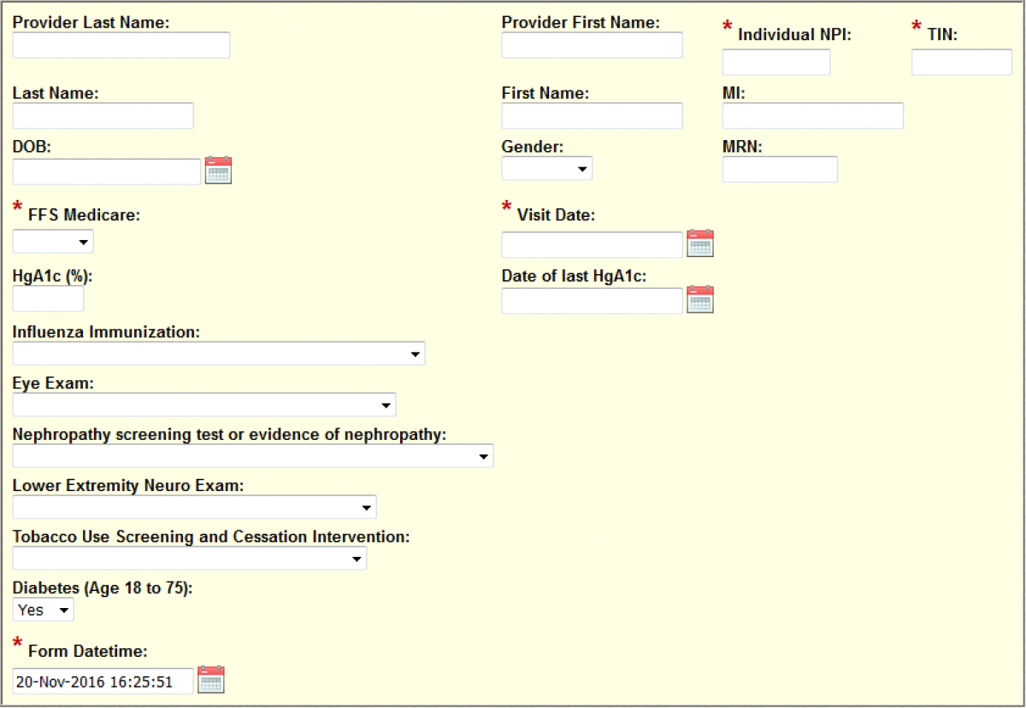Open the Visit Date calendar icon
Screen dimensions: 1026x708
700,243
